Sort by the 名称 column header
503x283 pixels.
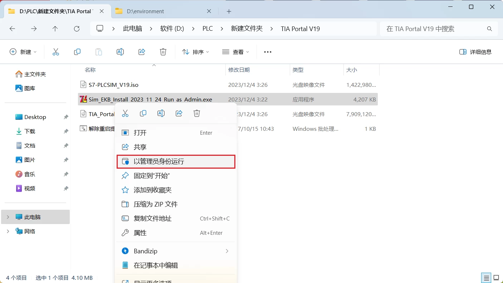90,70
